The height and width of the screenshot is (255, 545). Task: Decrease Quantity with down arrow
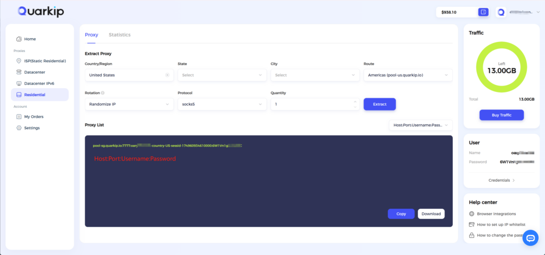(355, 107)
